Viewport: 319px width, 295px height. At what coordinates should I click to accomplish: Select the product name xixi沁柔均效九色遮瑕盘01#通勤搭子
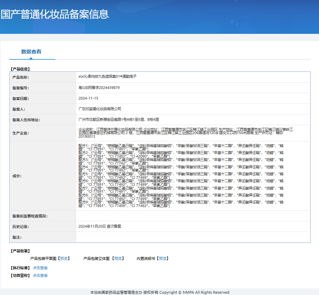(x=108, y=76)
